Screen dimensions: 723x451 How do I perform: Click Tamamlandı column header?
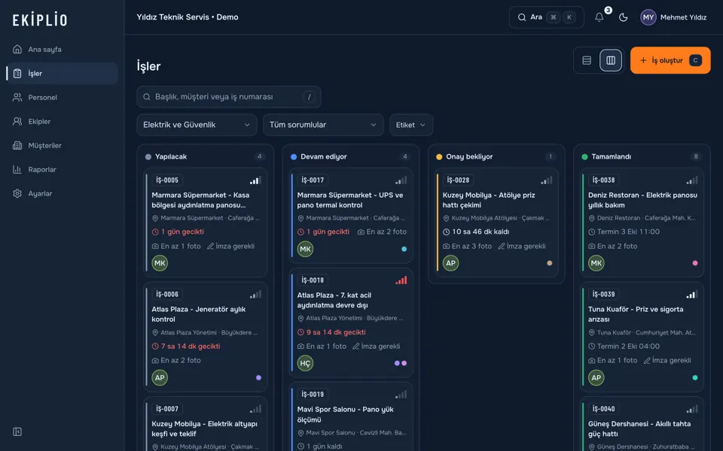pyautogui.click(x=642, y=156)
